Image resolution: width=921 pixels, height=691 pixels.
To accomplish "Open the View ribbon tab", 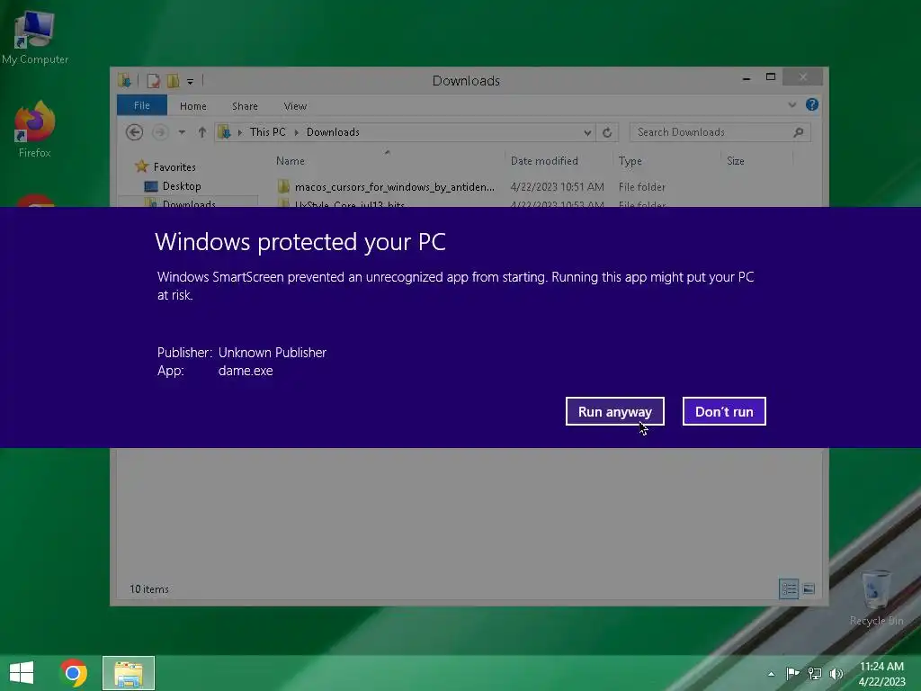I will coord(295,106).
